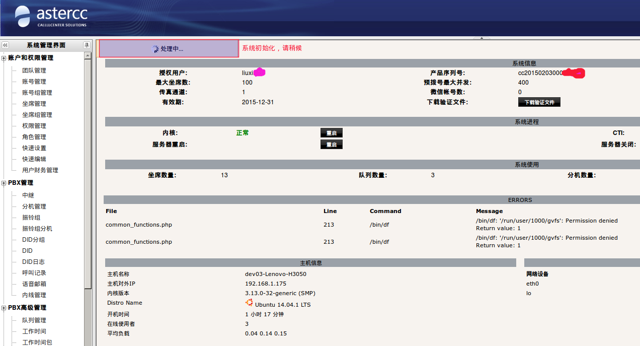
Task: Click the astercc logo
Action: pyautogui.click(x=51, y=18)
